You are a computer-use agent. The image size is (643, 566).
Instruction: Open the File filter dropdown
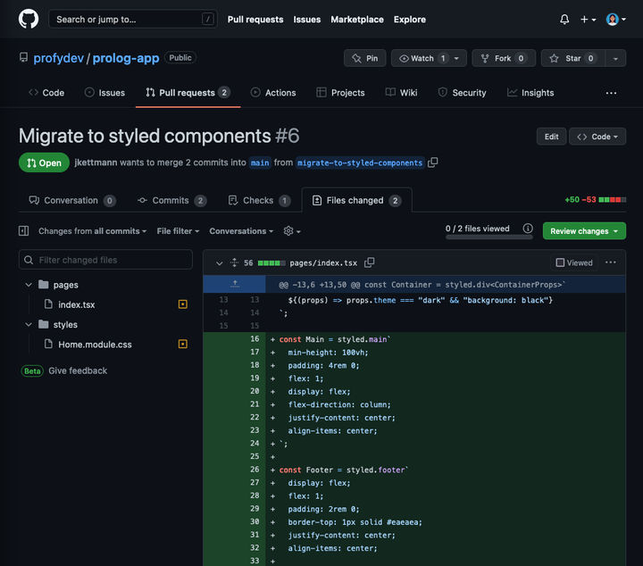[178, 231]
